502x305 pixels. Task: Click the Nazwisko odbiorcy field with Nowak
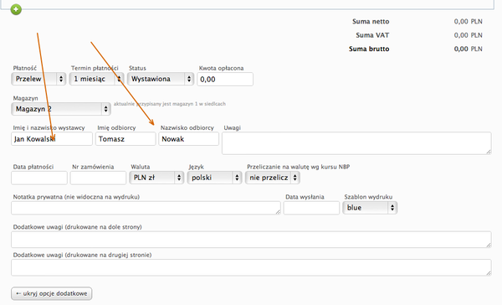[188, 139]
